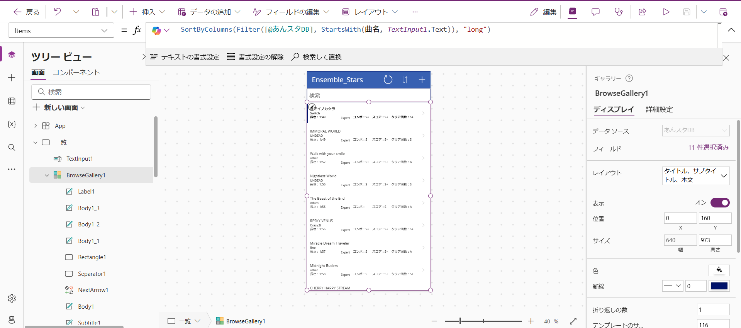The height and width of the screenshot is (328, 741).
Task: Click the fit to screen expand icon
Action: [x=573, y=321]
